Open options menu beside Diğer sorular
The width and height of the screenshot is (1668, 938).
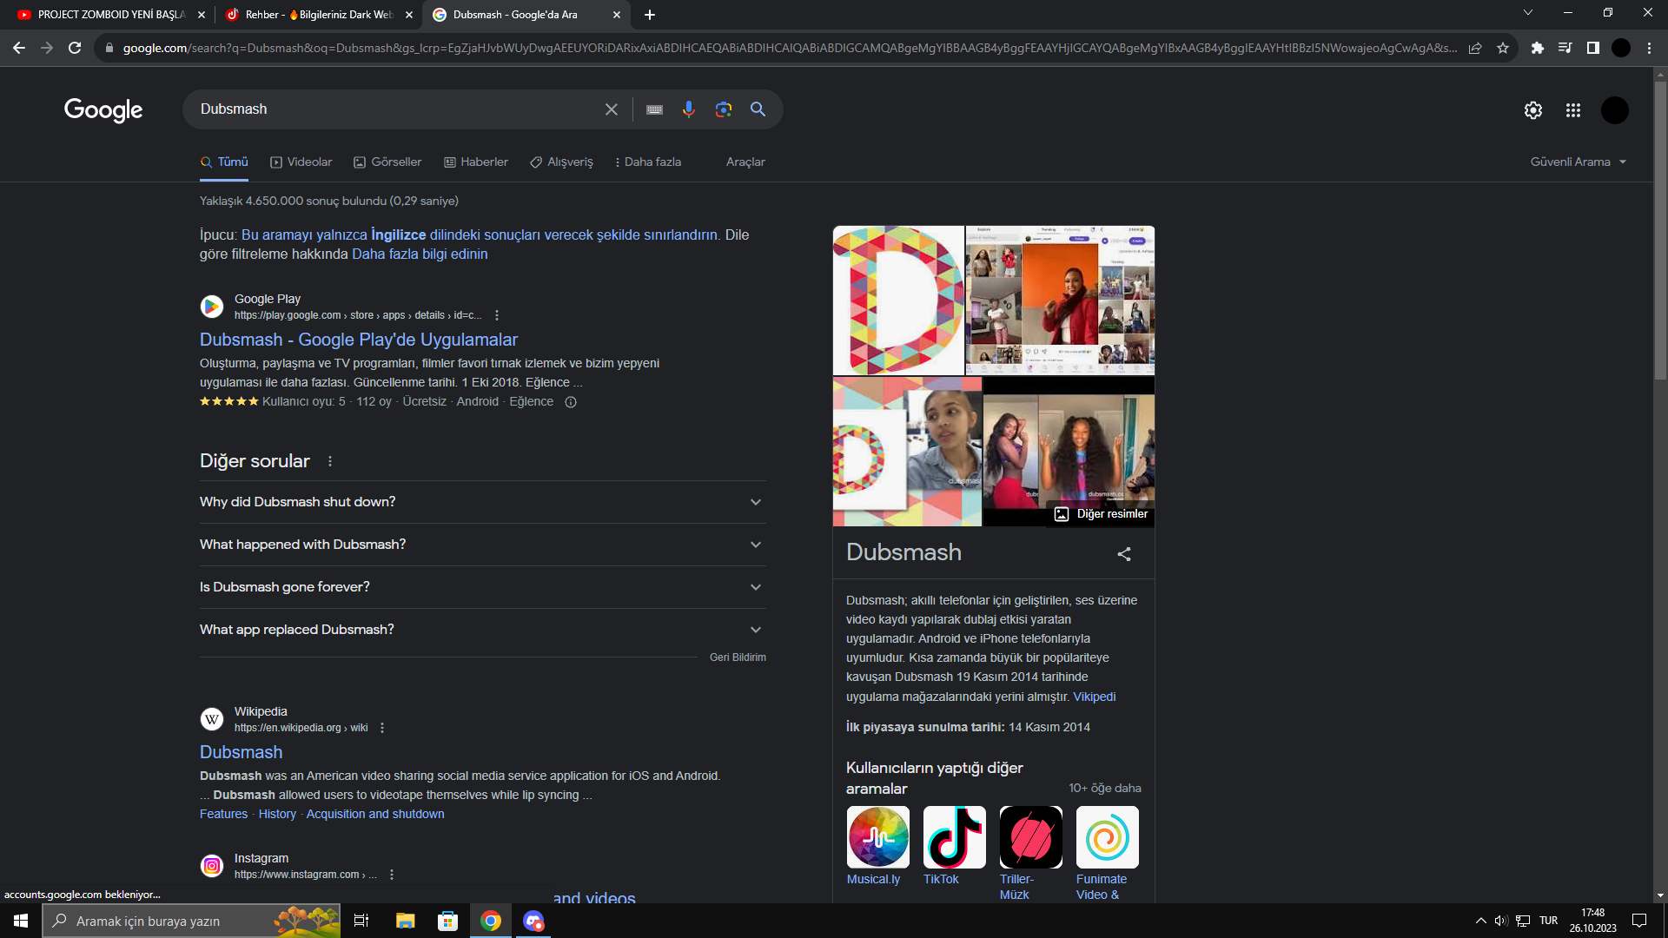point(330,461)
